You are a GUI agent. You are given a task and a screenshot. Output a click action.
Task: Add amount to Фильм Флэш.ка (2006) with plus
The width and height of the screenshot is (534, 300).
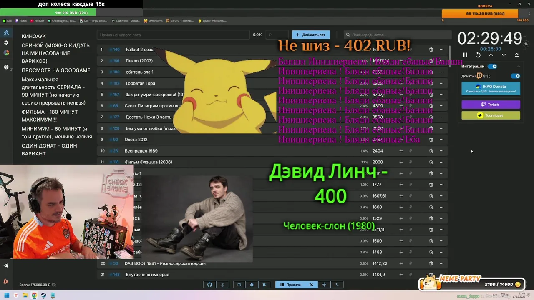tap(401, 162)
